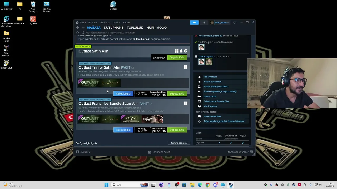Open the Steam Koleksiyon Kartları link
337x189 pixels.
(x=216, y=87)
